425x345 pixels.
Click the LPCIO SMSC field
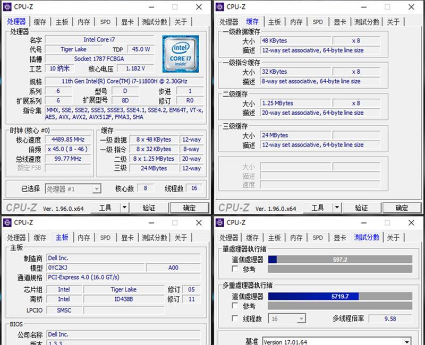click(64, 310)
